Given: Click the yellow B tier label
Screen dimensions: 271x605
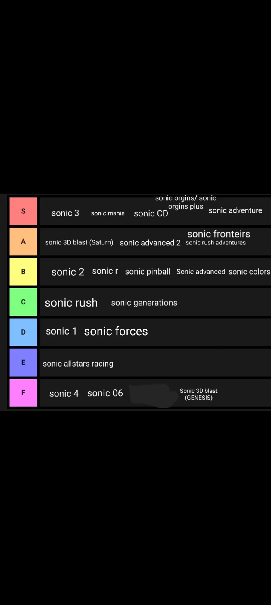Looking at the screenshot, I should [x=23, y=272].
